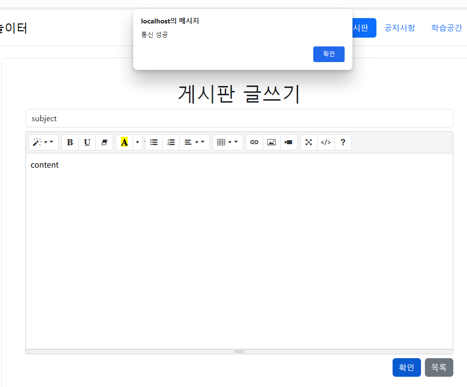Insert an ordered numbered list
Screen dimensions: 467x387
171,142
